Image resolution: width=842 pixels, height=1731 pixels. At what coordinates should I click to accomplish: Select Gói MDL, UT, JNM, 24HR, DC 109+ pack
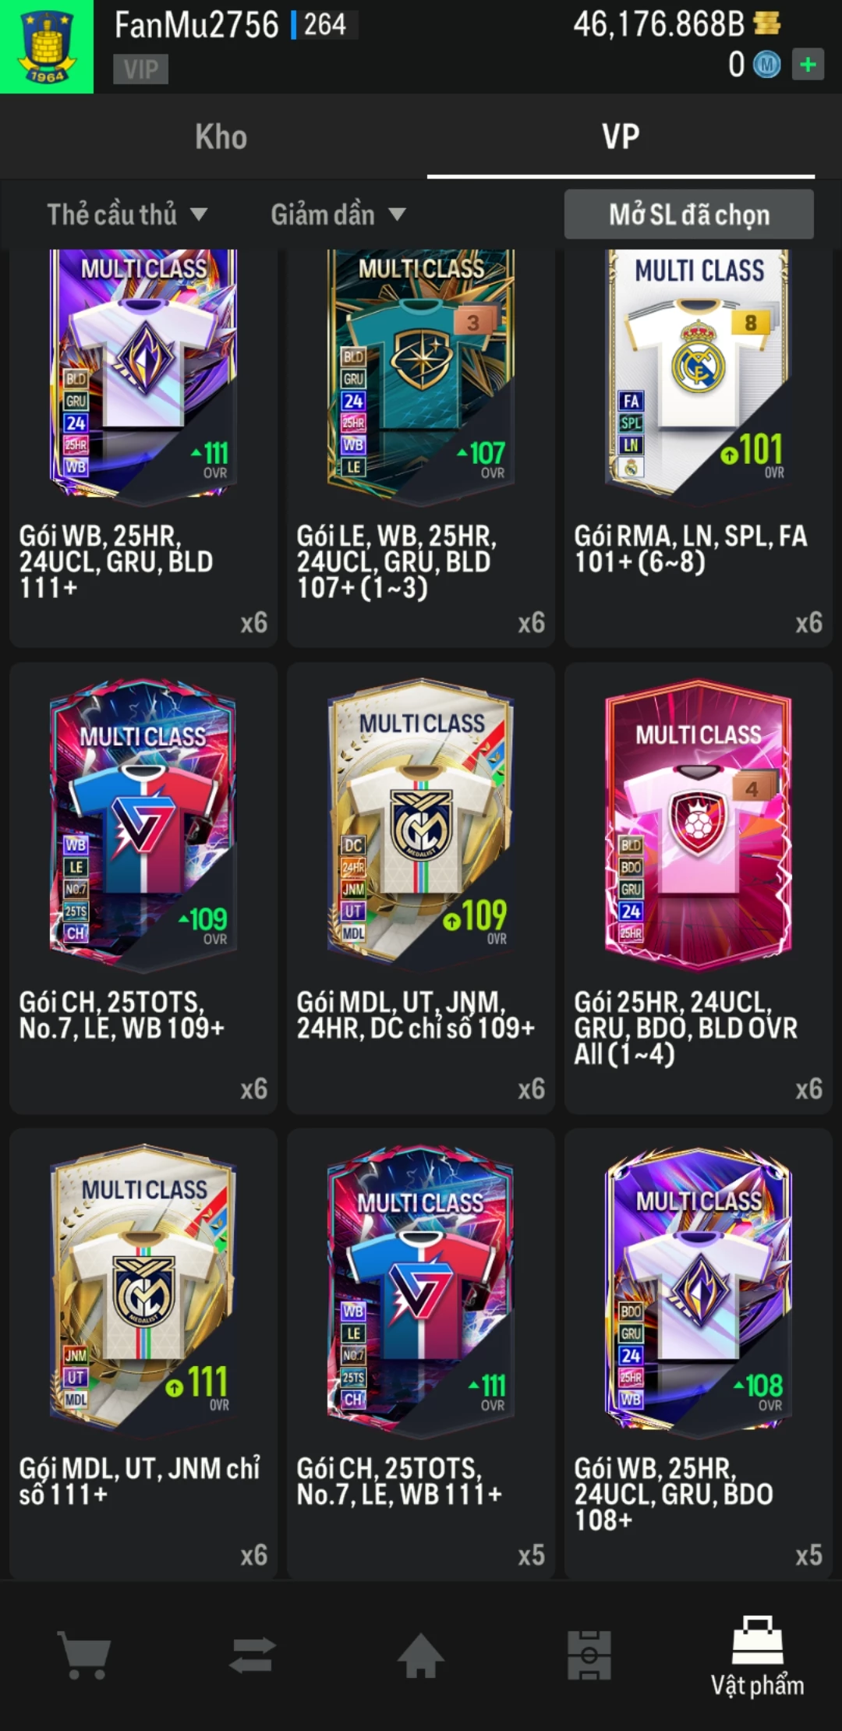421,888
